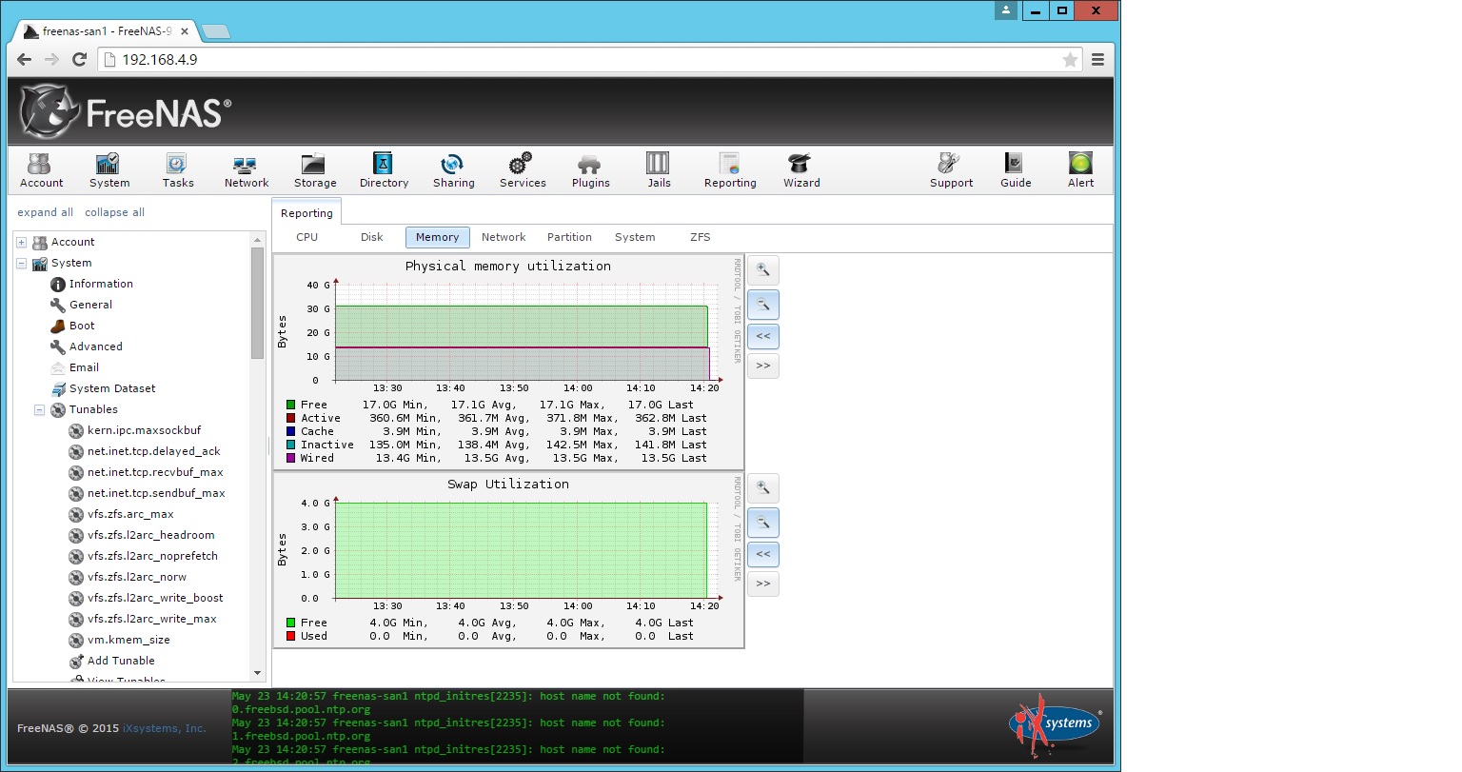Open the Directory toolbar icon
1462x772 pixels.
click(384, 170)
